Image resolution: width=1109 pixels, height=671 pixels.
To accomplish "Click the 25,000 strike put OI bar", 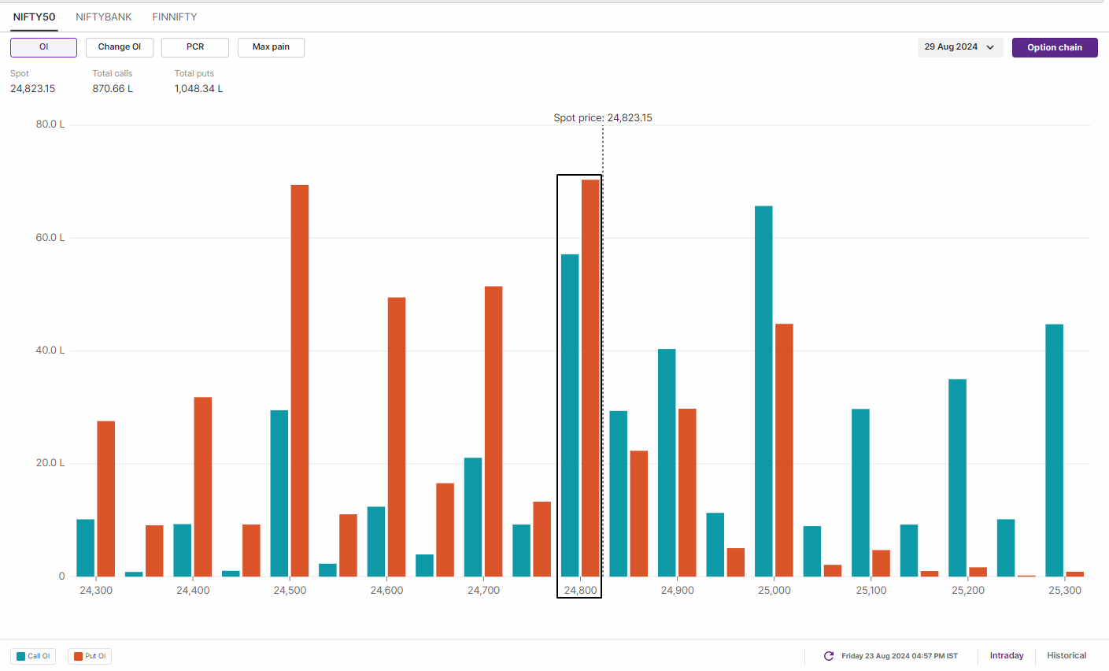I will pyautogui.click(x=784, y=450).
